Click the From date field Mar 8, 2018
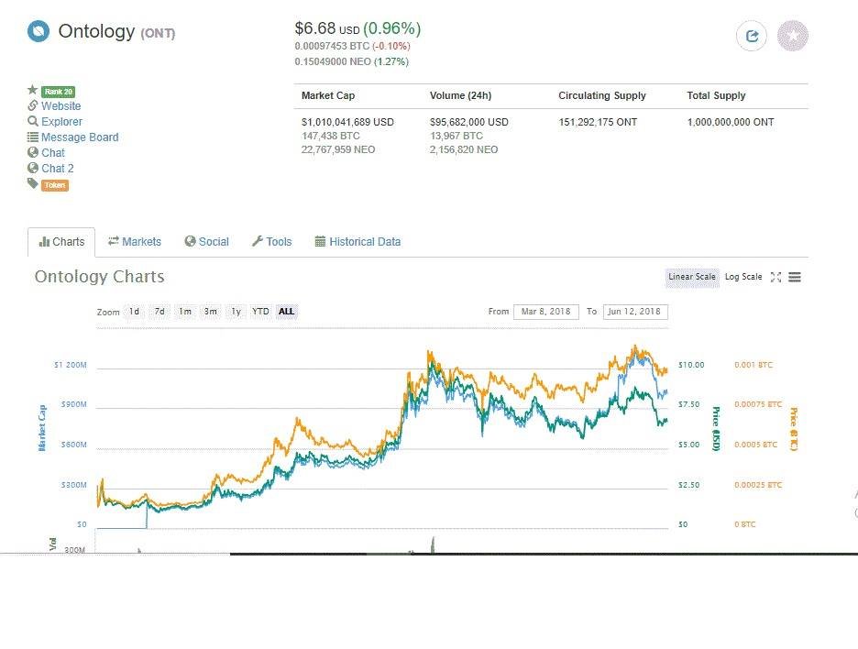 pos(546,312)
